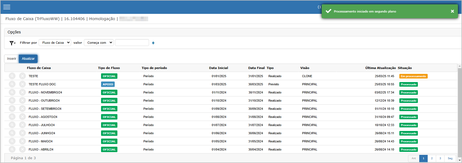This screenshot has width=462, height=163.
Task: Click the 'Previsto' value in Tipo column
Action: (273, 84)
